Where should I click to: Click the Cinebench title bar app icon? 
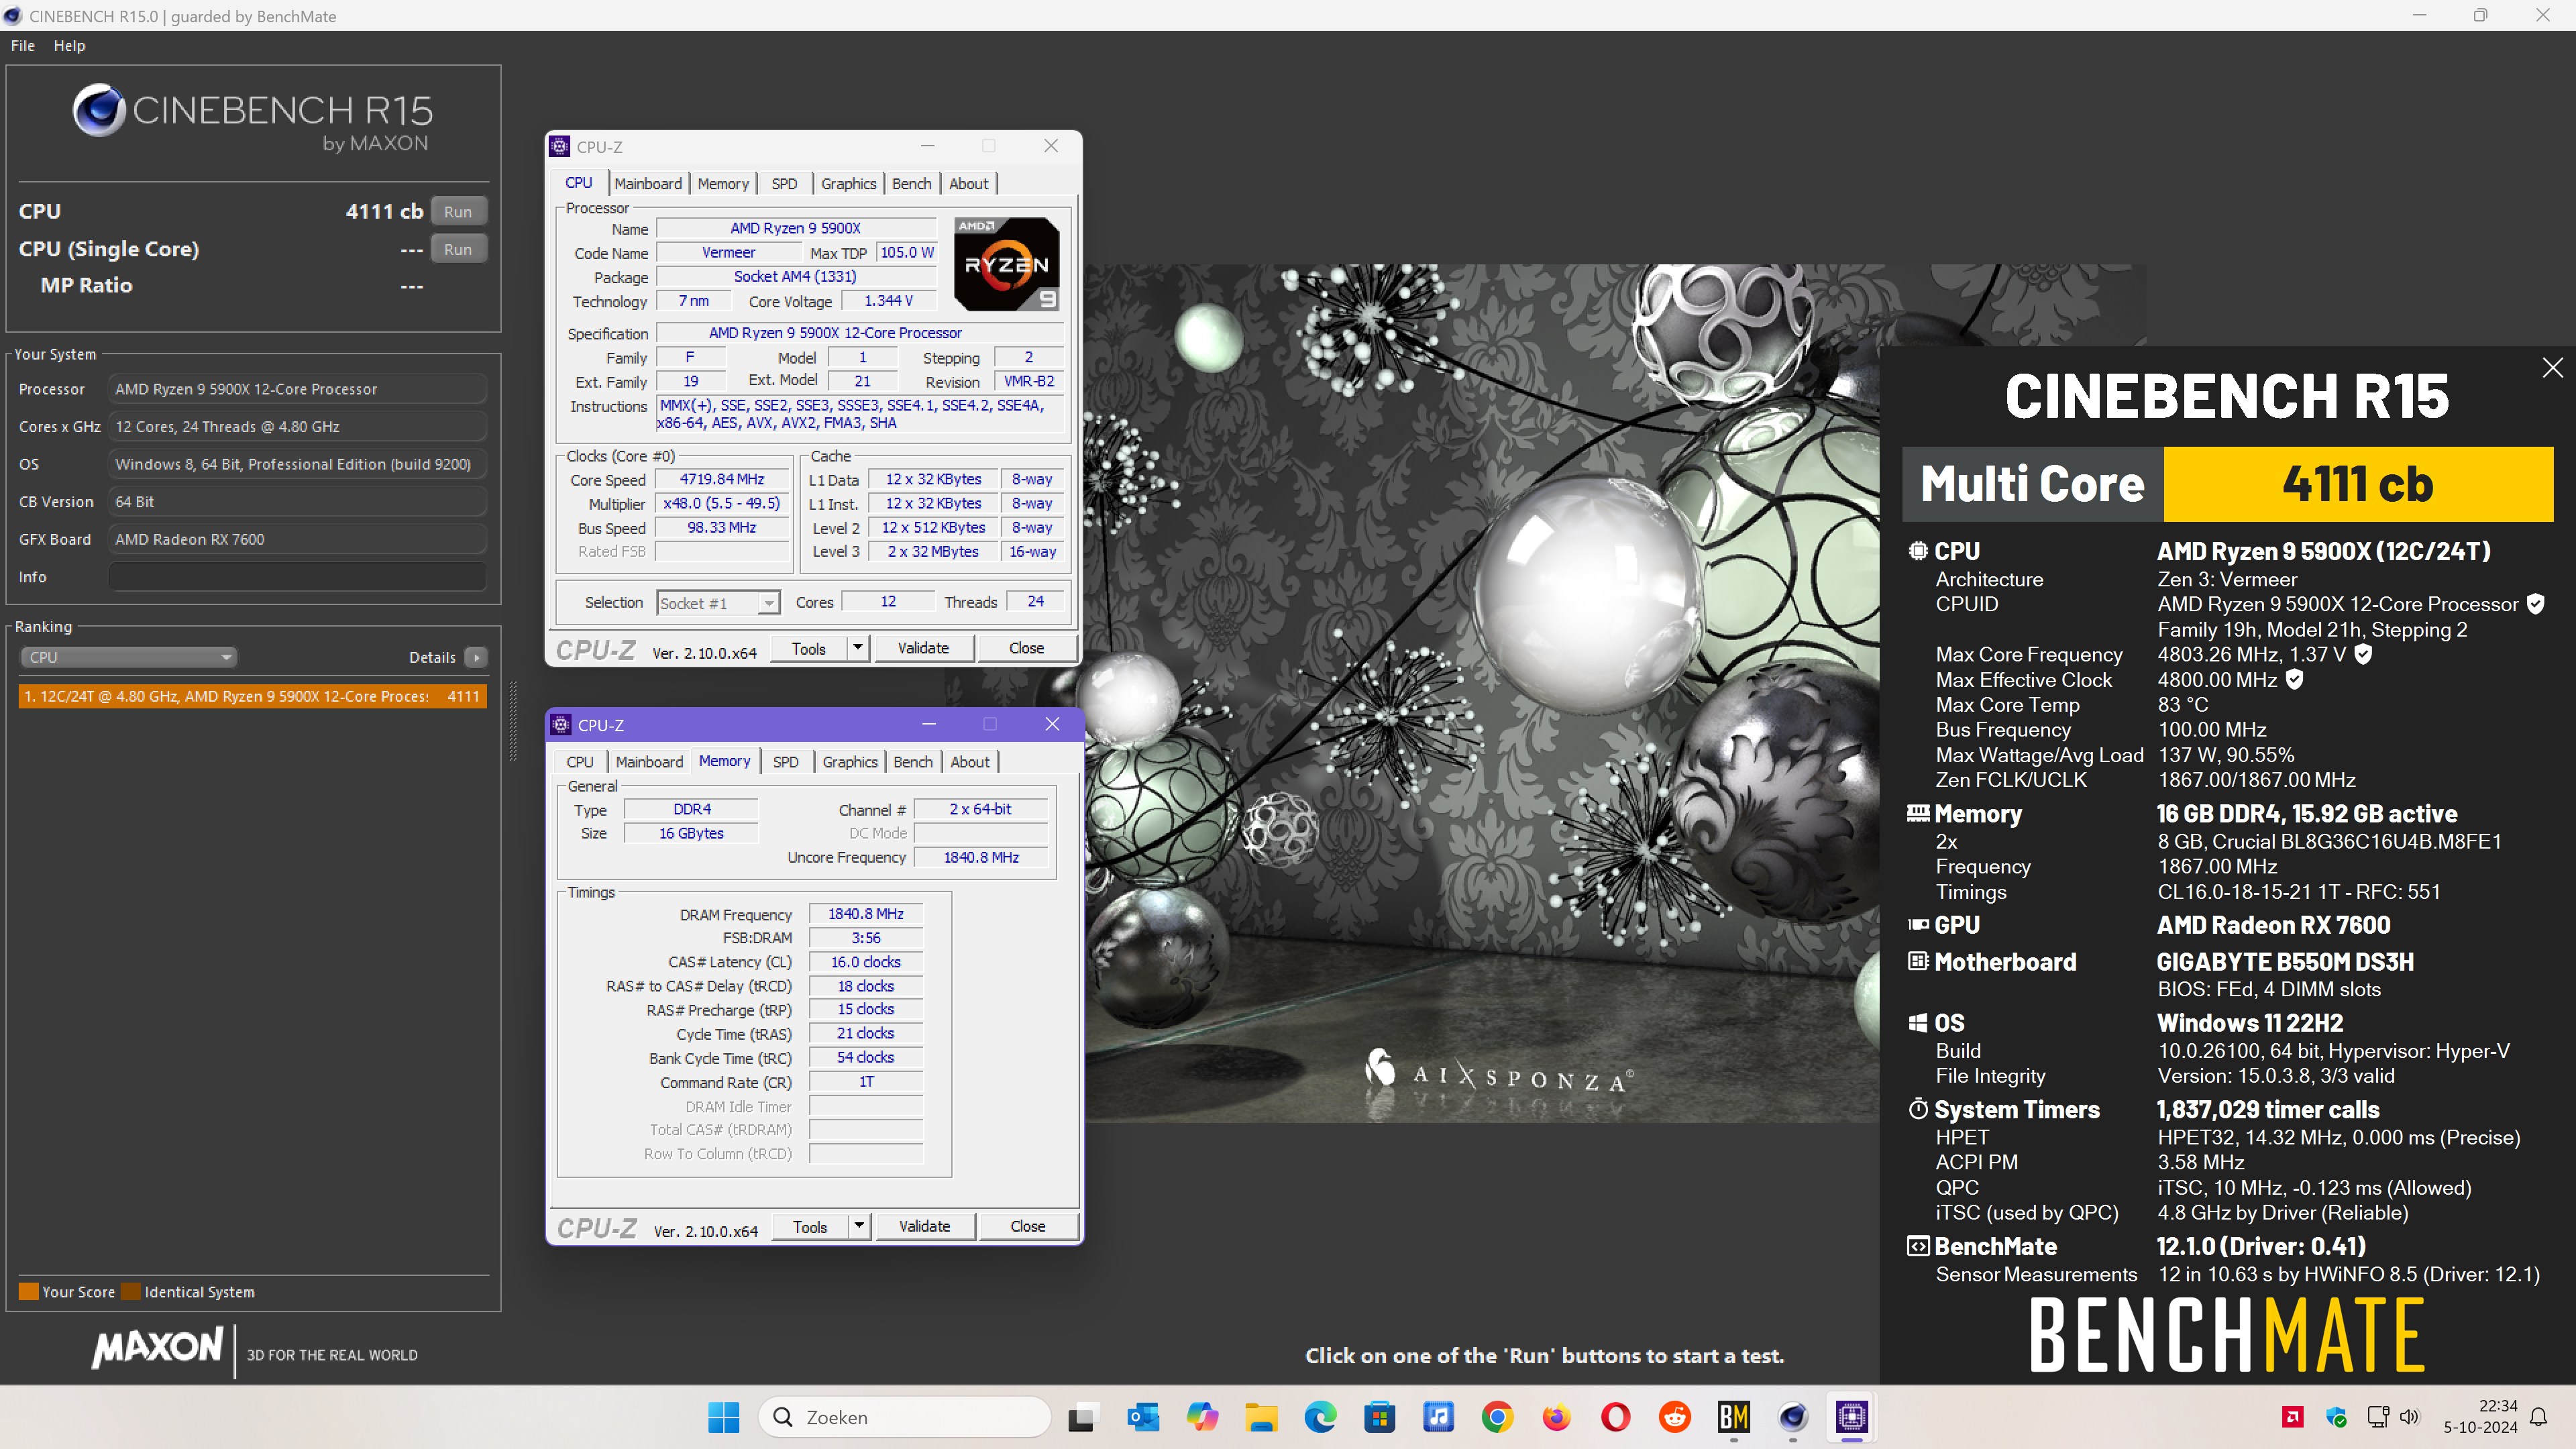coord(13,16)
